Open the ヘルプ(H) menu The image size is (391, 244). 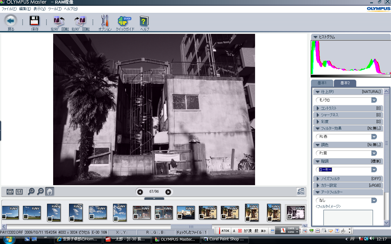pyautogui.click(x=71, y=9)
